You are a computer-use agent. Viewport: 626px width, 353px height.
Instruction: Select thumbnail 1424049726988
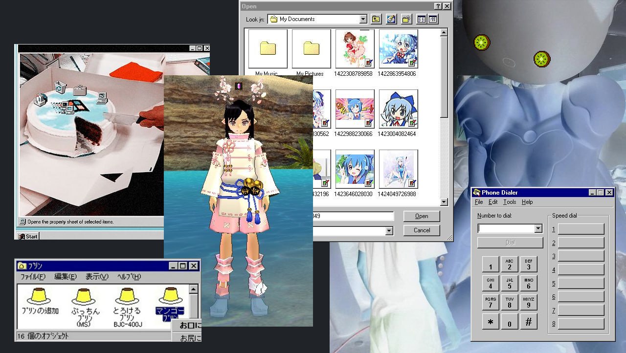[x=398, y=169]
